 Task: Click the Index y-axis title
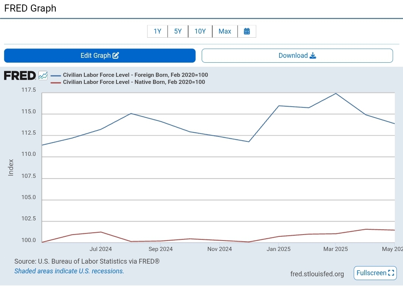10,167
